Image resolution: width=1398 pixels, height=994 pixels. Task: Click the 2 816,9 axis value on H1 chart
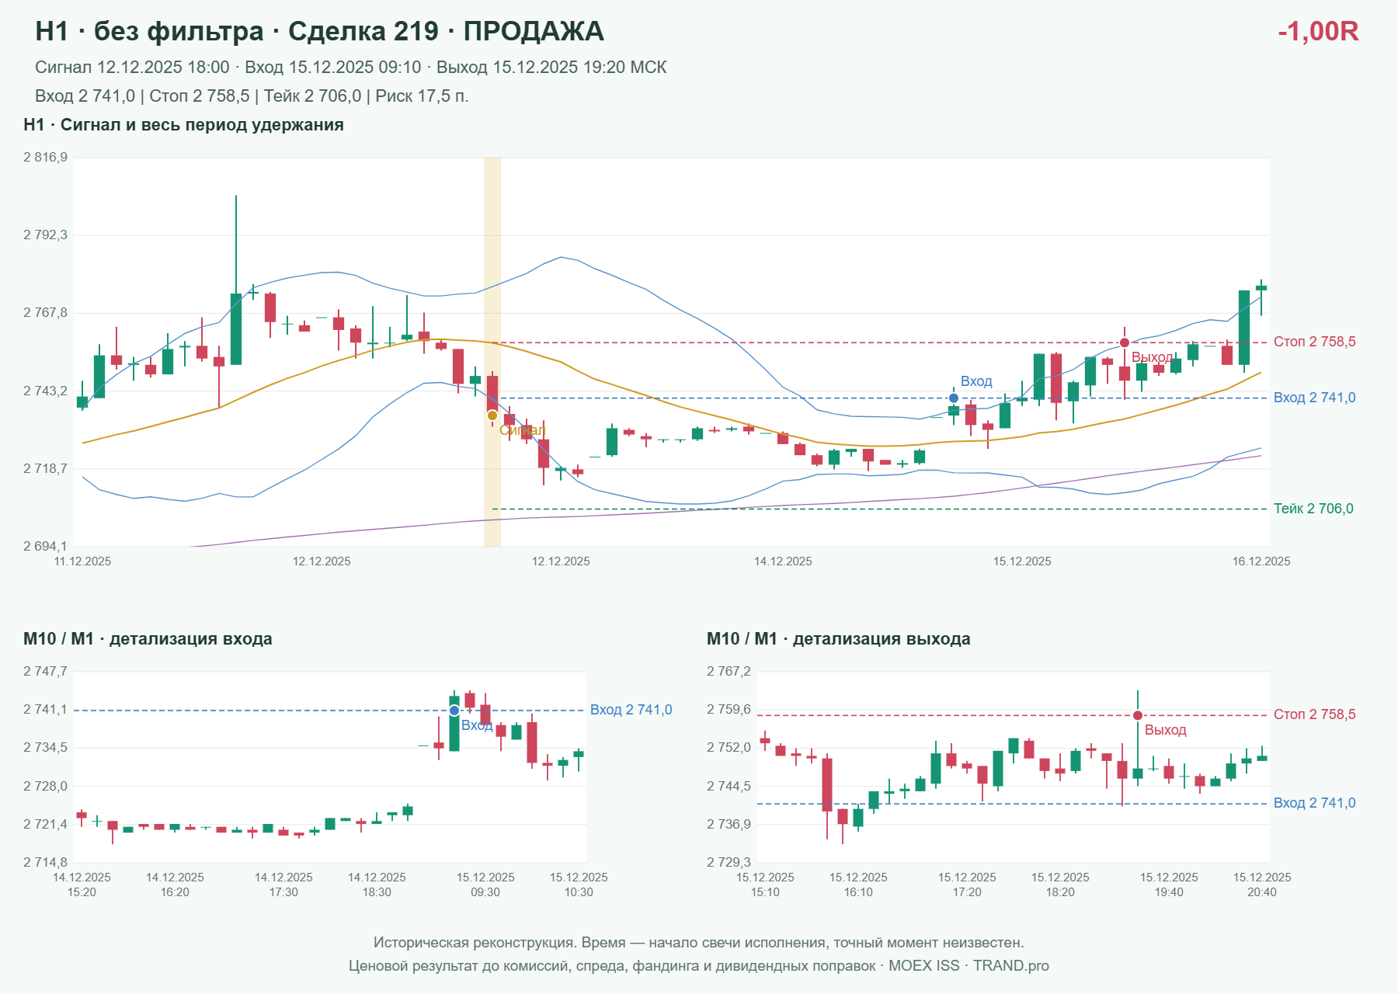click(45, 158)
